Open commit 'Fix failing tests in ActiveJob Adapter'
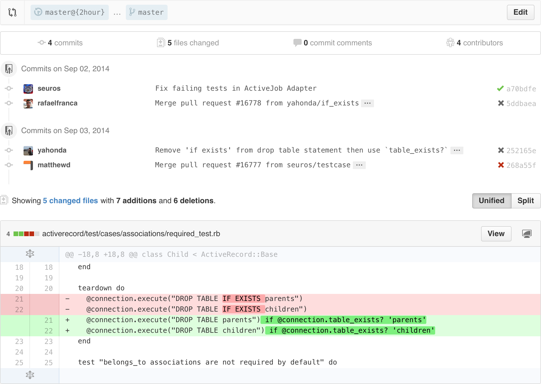Screen dimensions: 541x384 (x=236, y=88)
